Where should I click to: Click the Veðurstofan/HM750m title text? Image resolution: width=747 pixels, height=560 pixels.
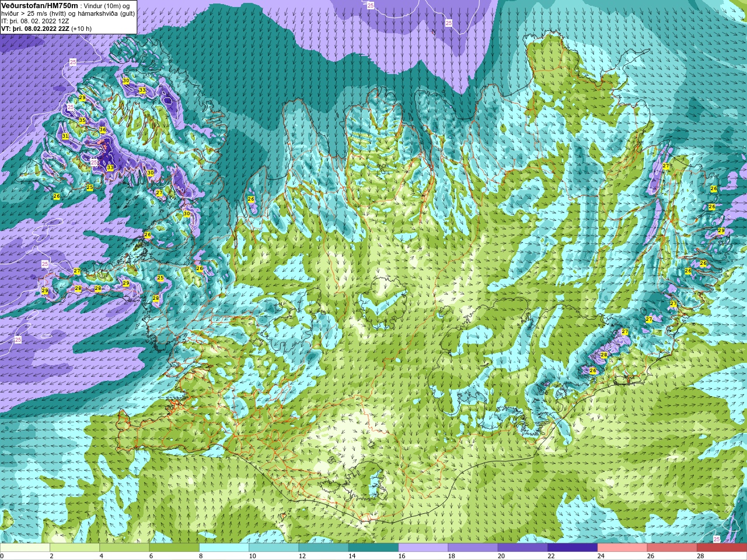click(x=39, y=5)
